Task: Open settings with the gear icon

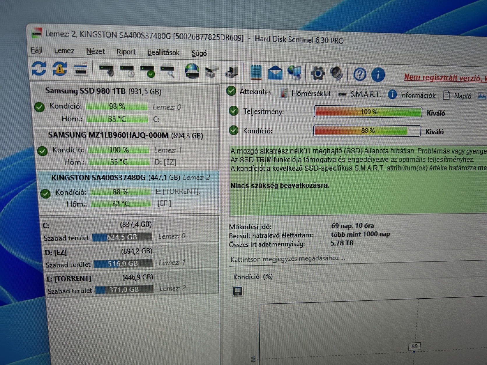Action: 318,73
